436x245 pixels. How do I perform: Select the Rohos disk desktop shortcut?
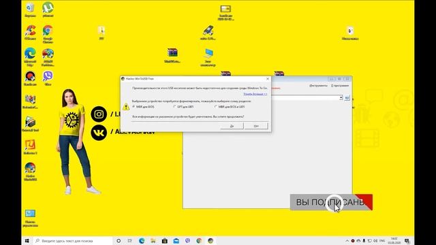point(30,124)
